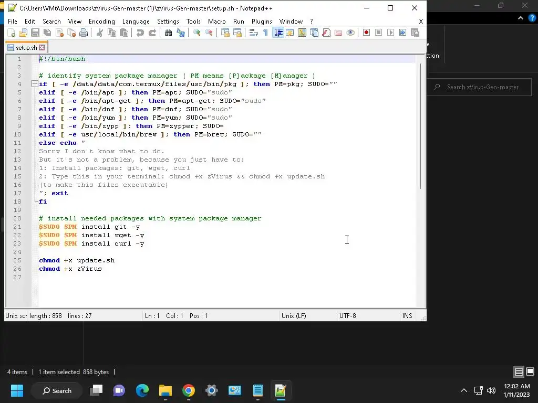Open the Windows Start button
The width and height of the screenshot is (538, 403).
(x=17, y=390)
